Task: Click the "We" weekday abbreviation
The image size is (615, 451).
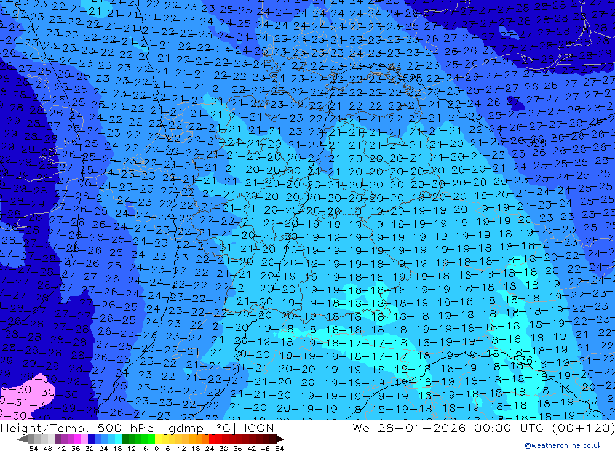Action: tap(361, 428)
